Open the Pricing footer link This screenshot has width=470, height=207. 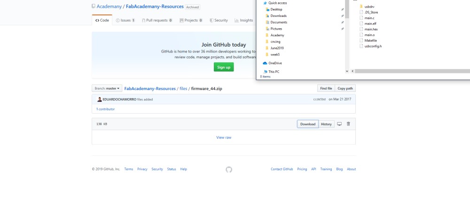pyautogui.click(x=302, y=169)
